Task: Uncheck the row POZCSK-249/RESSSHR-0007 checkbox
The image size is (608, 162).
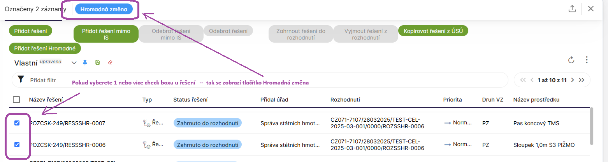Action: click(x=17, y=123)
